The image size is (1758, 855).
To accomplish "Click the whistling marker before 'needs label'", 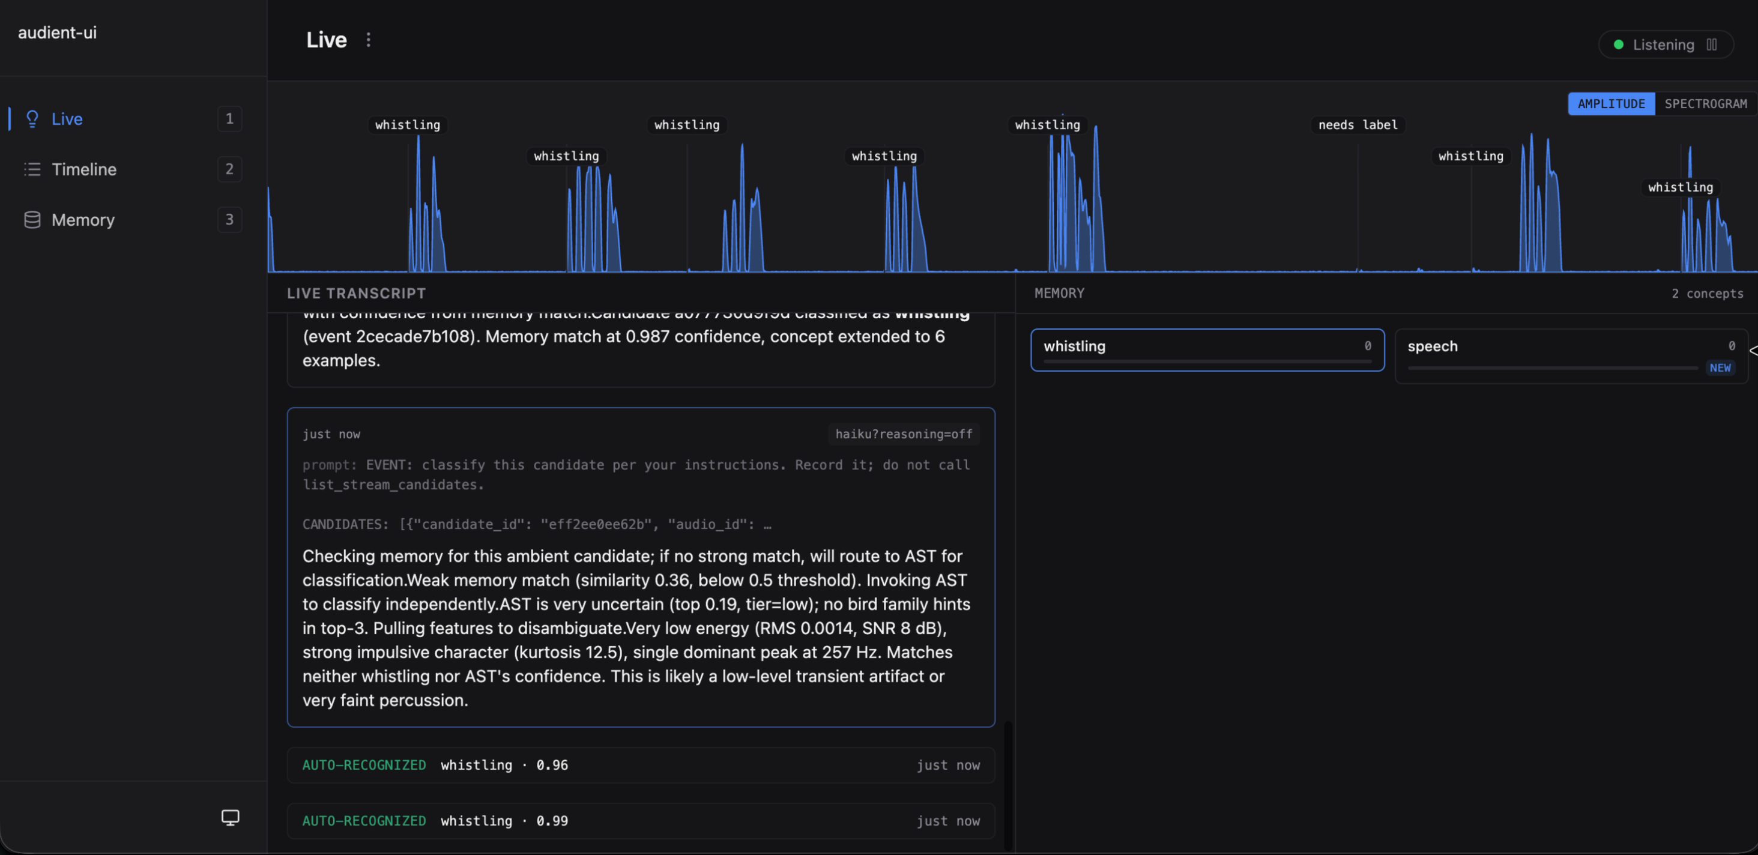I will tap(1048, 125).
